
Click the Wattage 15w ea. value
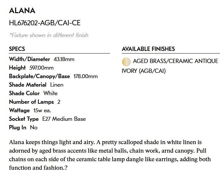pyautogui.click(x=42, y=110)
